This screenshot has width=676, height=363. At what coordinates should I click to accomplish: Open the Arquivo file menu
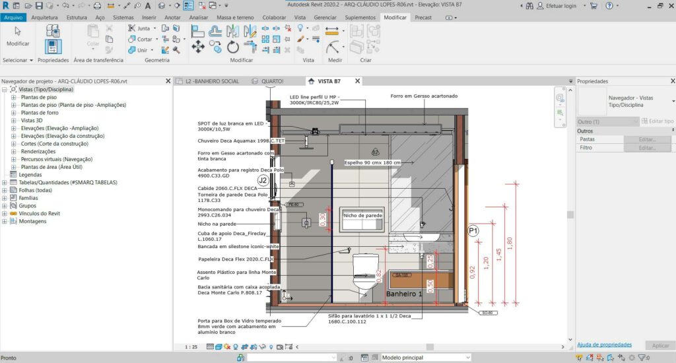coord(13,17)
